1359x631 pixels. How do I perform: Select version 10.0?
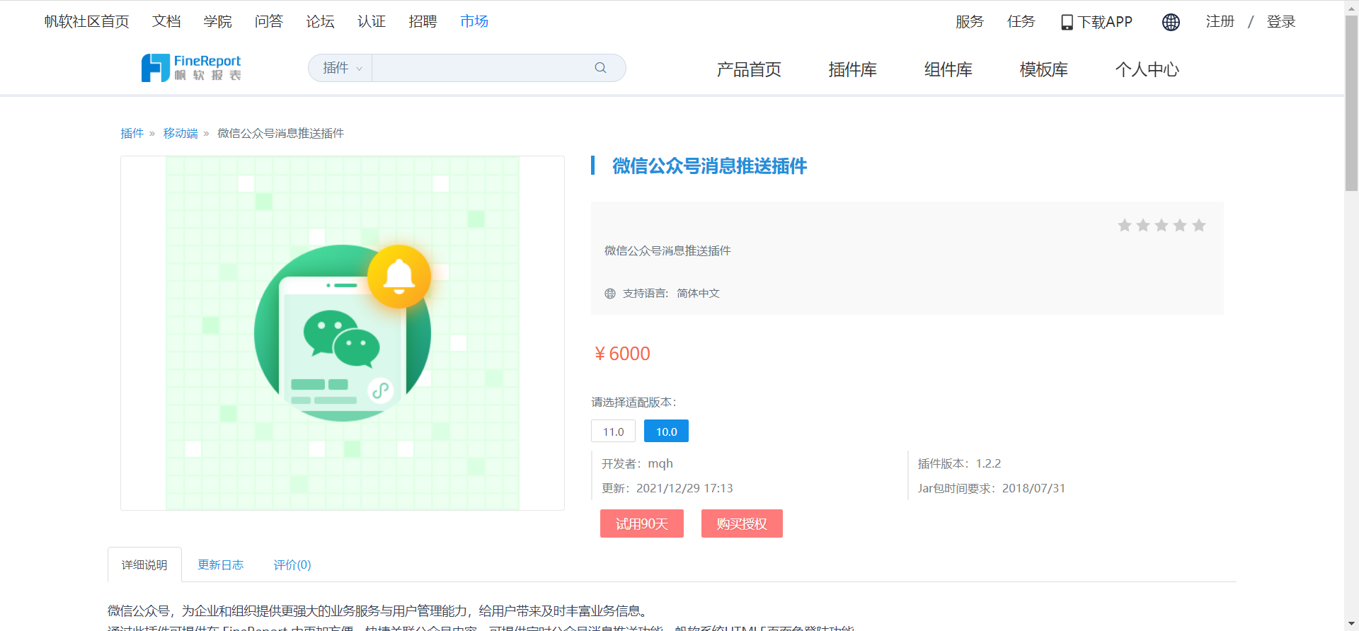[666, 432]
